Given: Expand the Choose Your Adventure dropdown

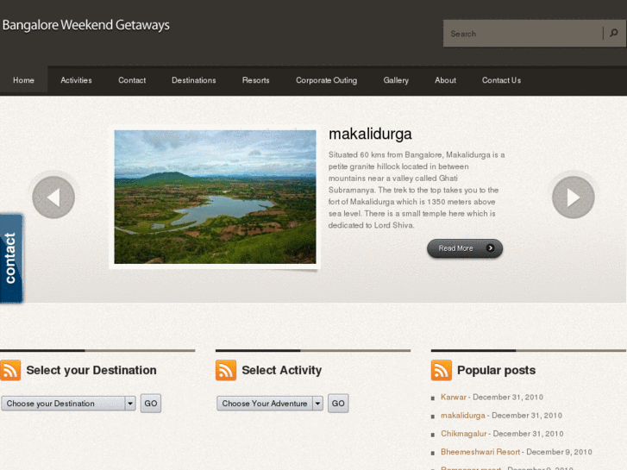Looking at the screenshot, I should click(x=270, y=404).
